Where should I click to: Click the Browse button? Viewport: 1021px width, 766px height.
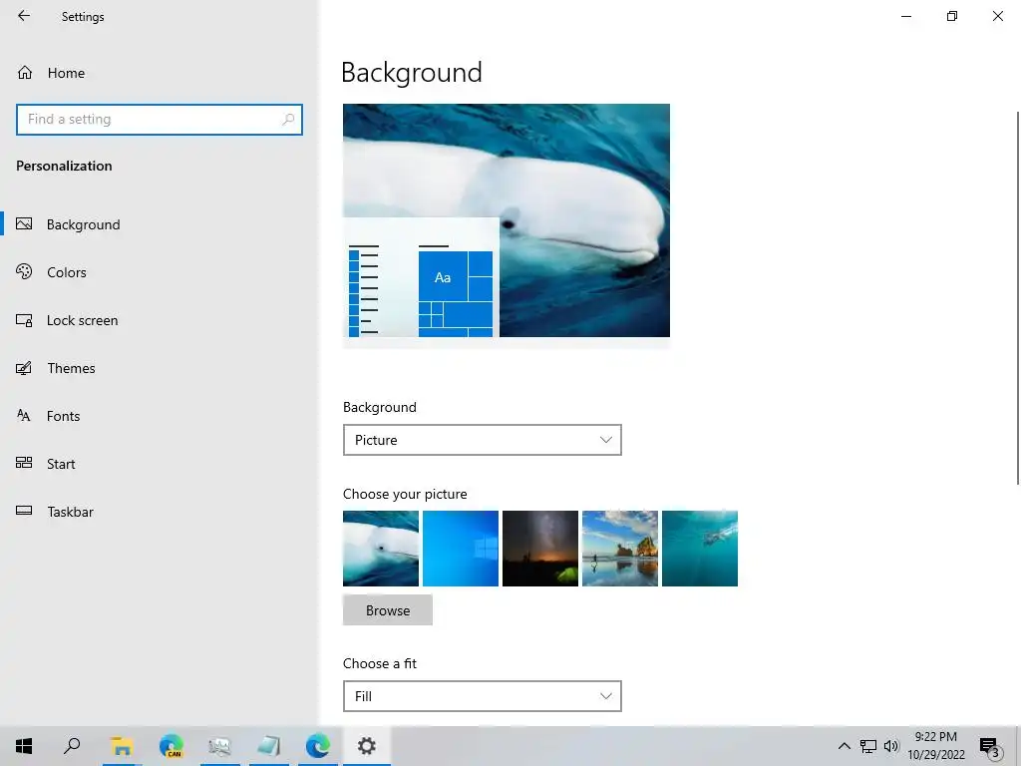tap(388, 610)
